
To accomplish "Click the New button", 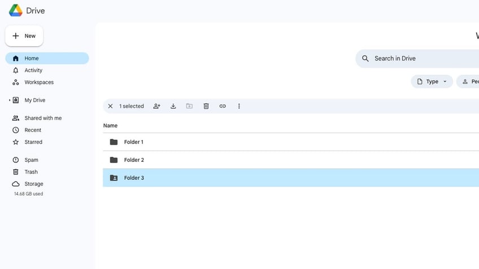I will (x=24, y=36).
